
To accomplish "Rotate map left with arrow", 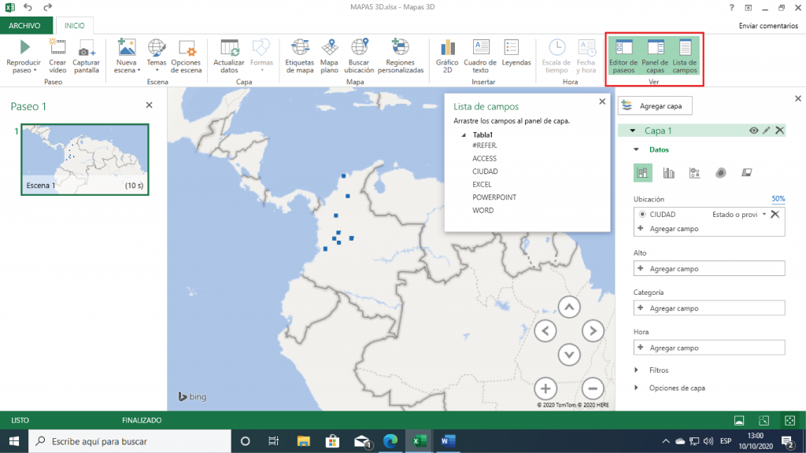I will click(x=545, y=331).
